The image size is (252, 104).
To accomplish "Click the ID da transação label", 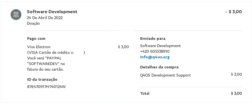I will [x=42, y=79].
